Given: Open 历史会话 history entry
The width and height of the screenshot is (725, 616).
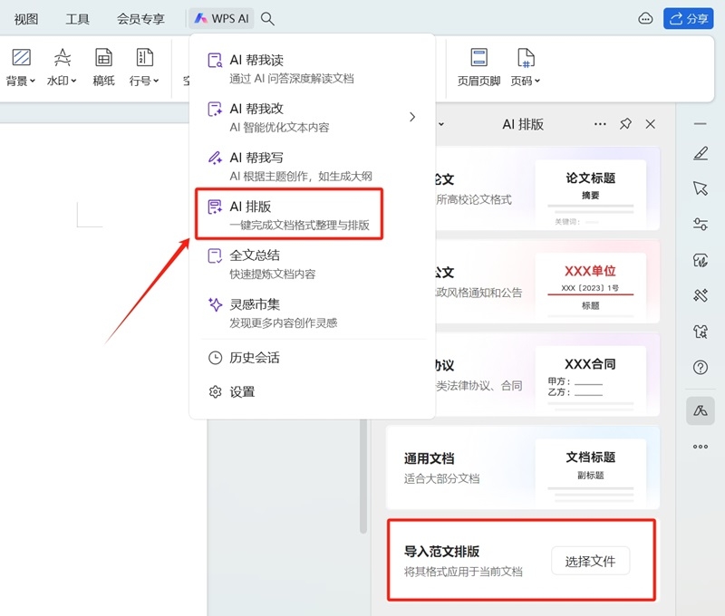Looking at the screenshot, I should pos(312,358).
